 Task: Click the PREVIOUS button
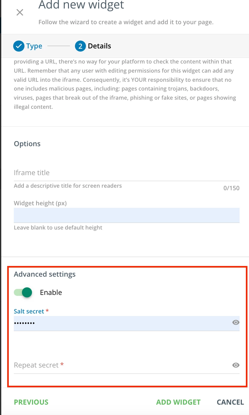coord(31,402)
